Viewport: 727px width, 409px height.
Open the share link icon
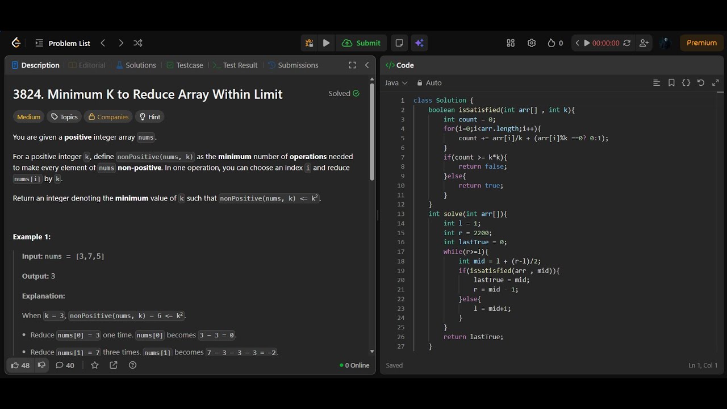[114, 365]
